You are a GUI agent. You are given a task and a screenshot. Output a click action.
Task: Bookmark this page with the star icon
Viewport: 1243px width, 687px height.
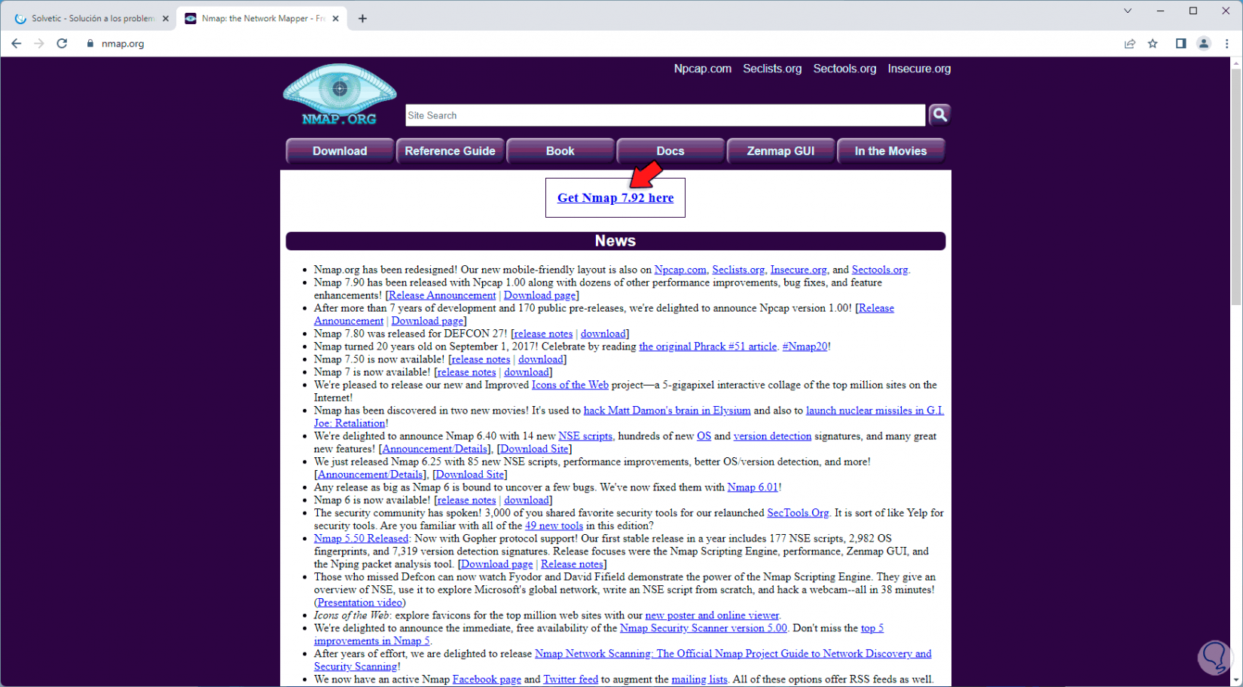pyautogui.click(x=1153, y=44)
